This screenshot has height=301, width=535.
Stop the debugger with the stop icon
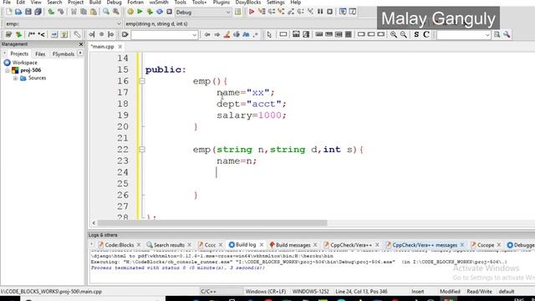click(x=329, y=12)
